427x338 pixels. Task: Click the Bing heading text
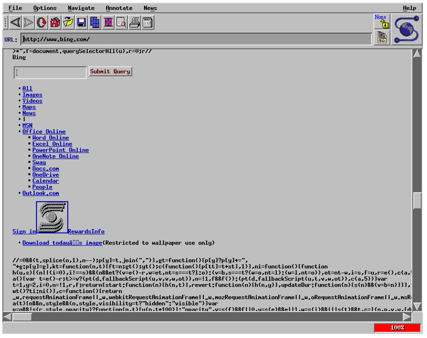tap(19, 57)
